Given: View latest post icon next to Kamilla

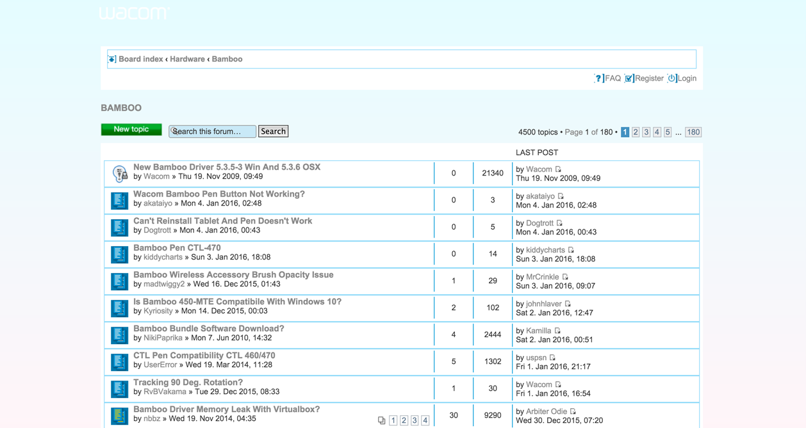Looking at the screenshot, I should click(x=557, y=331).
